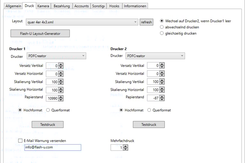Click the e-mail address input field
Screen dimensions: 245x163
[53, 147]
